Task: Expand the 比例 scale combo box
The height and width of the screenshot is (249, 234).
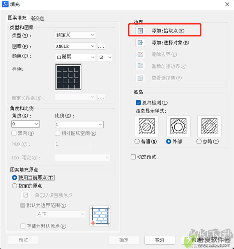Action: [79, 124]
